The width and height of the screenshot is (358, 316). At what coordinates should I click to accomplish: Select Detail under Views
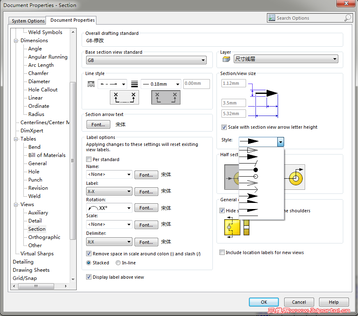click(x=35, y=221)
